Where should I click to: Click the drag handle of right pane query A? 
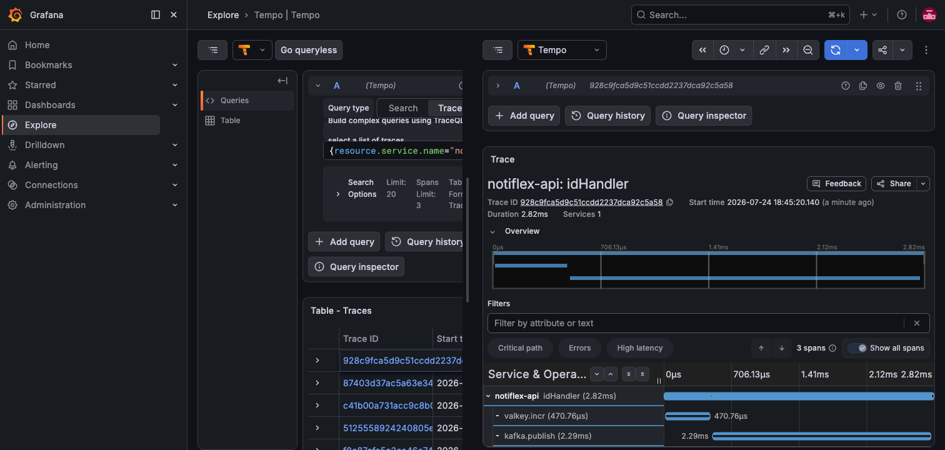pos(918,86)
